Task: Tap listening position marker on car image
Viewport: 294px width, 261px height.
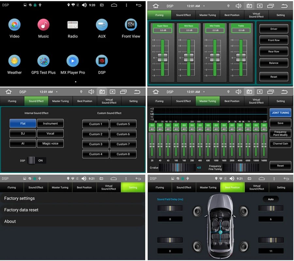Action: tap(220, 232)
